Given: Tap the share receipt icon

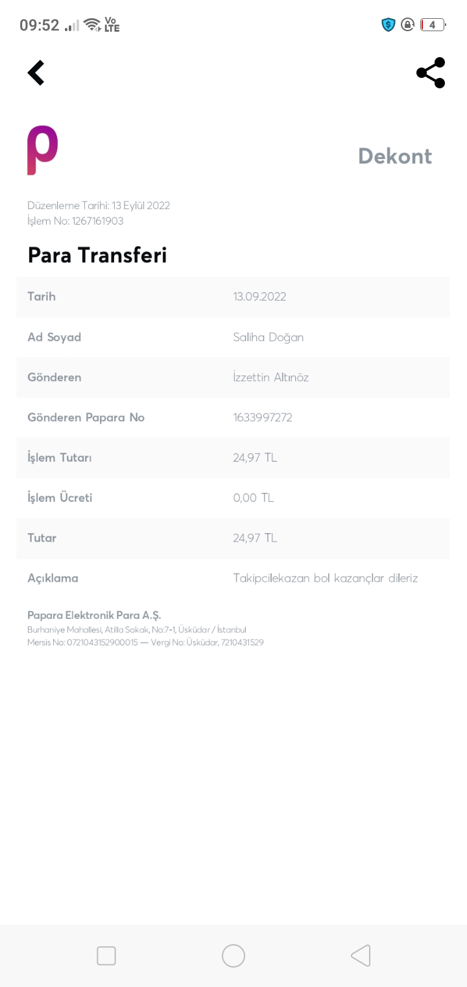Looking at the screenshot, I should pos(431,73).
